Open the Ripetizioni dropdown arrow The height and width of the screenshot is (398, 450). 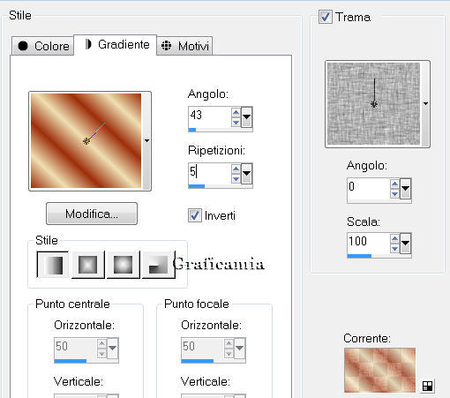[246, 174]
